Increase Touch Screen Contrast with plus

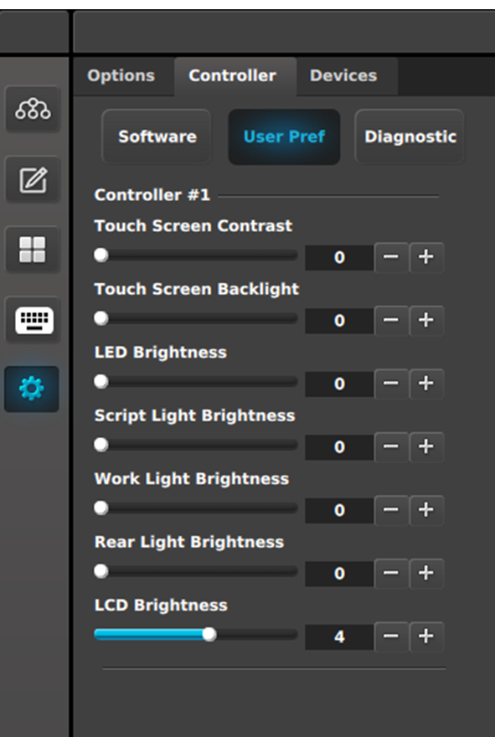tap(426, 257)
